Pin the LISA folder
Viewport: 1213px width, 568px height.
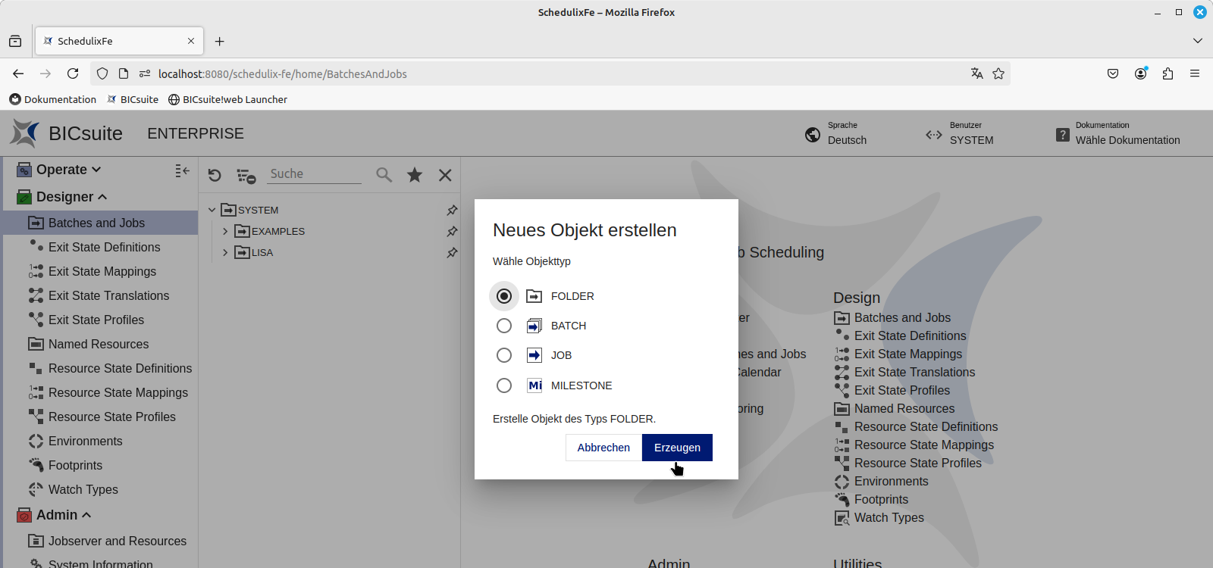pyautogui.click(x=452, y=252)
